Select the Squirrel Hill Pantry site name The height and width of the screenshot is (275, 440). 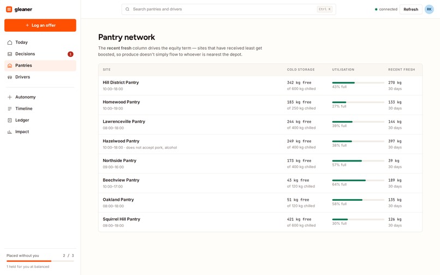tap(121, 219)
